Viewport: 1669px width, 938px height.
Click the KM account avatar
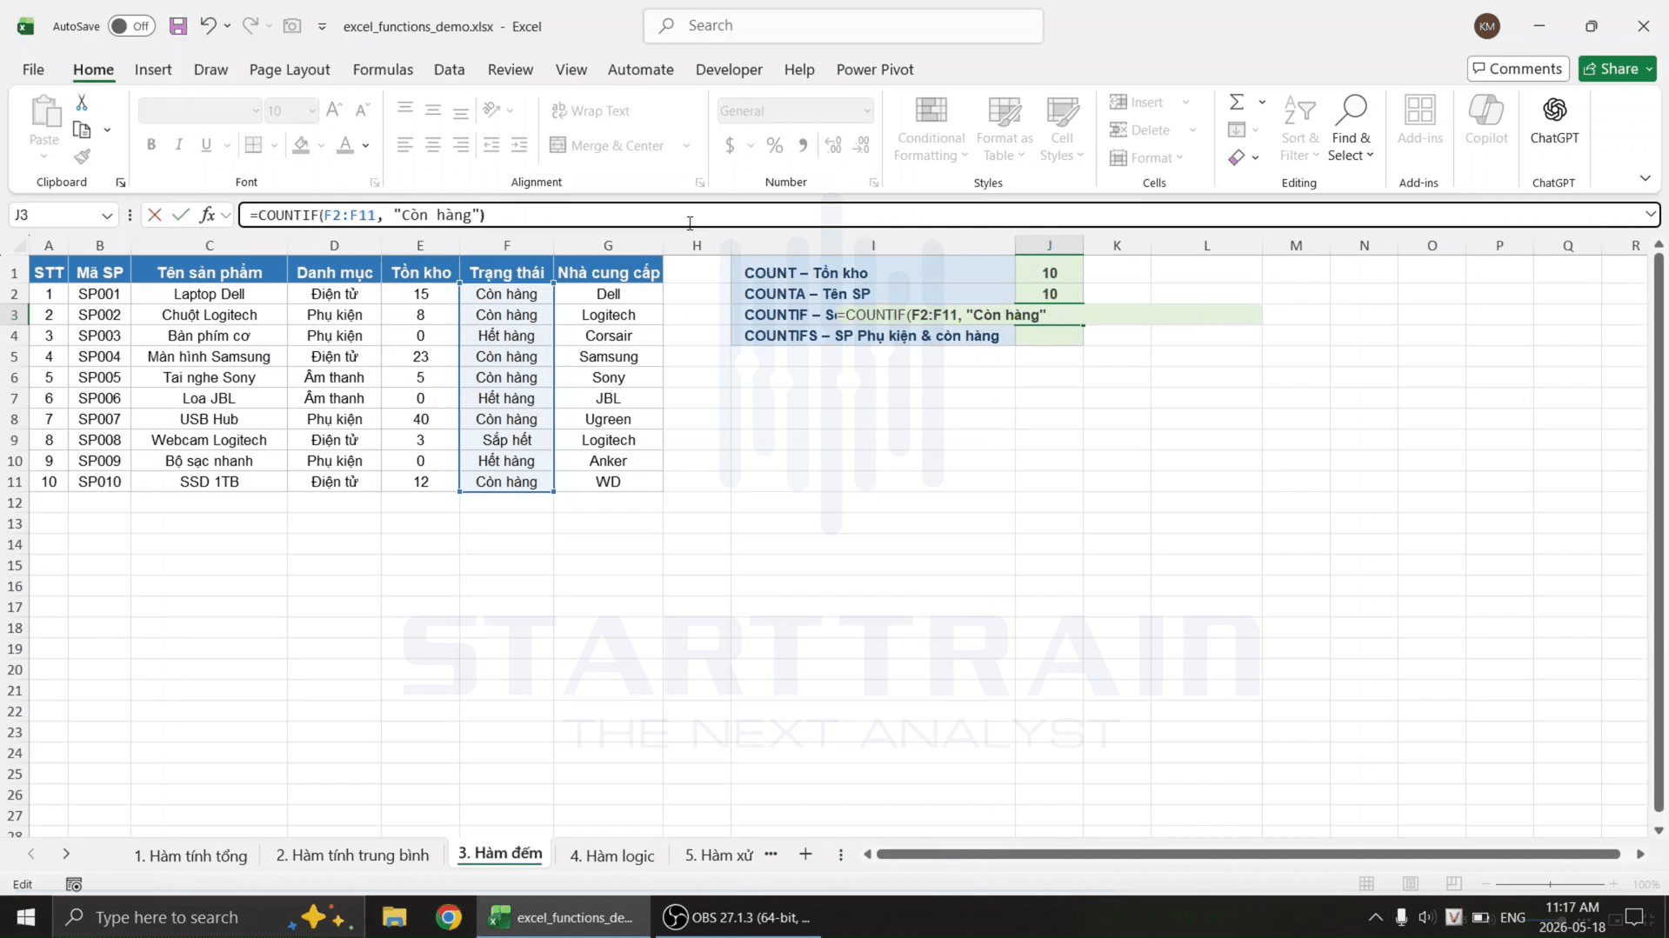(x=1487, y=26)
